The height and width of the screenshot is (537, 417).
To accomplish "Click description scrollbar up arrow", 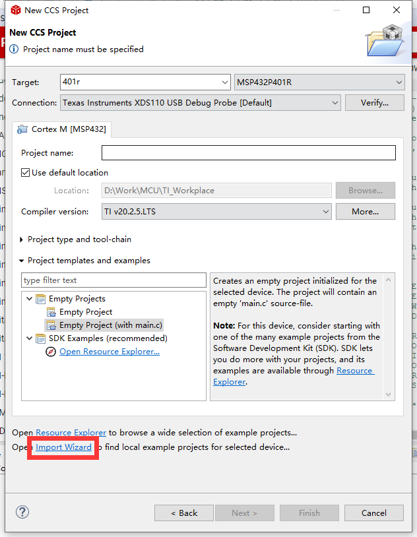I will (x=388, y=280).
